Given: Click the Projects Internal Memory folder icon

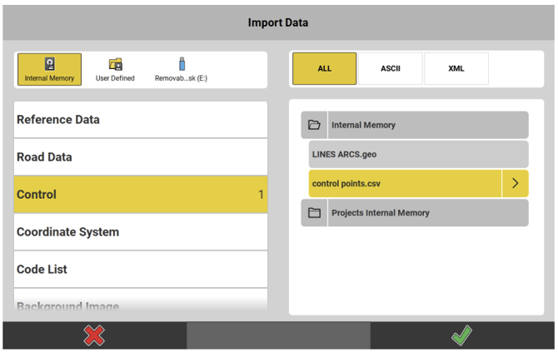Looking at the screenshot, I should [x=314, y=213].
